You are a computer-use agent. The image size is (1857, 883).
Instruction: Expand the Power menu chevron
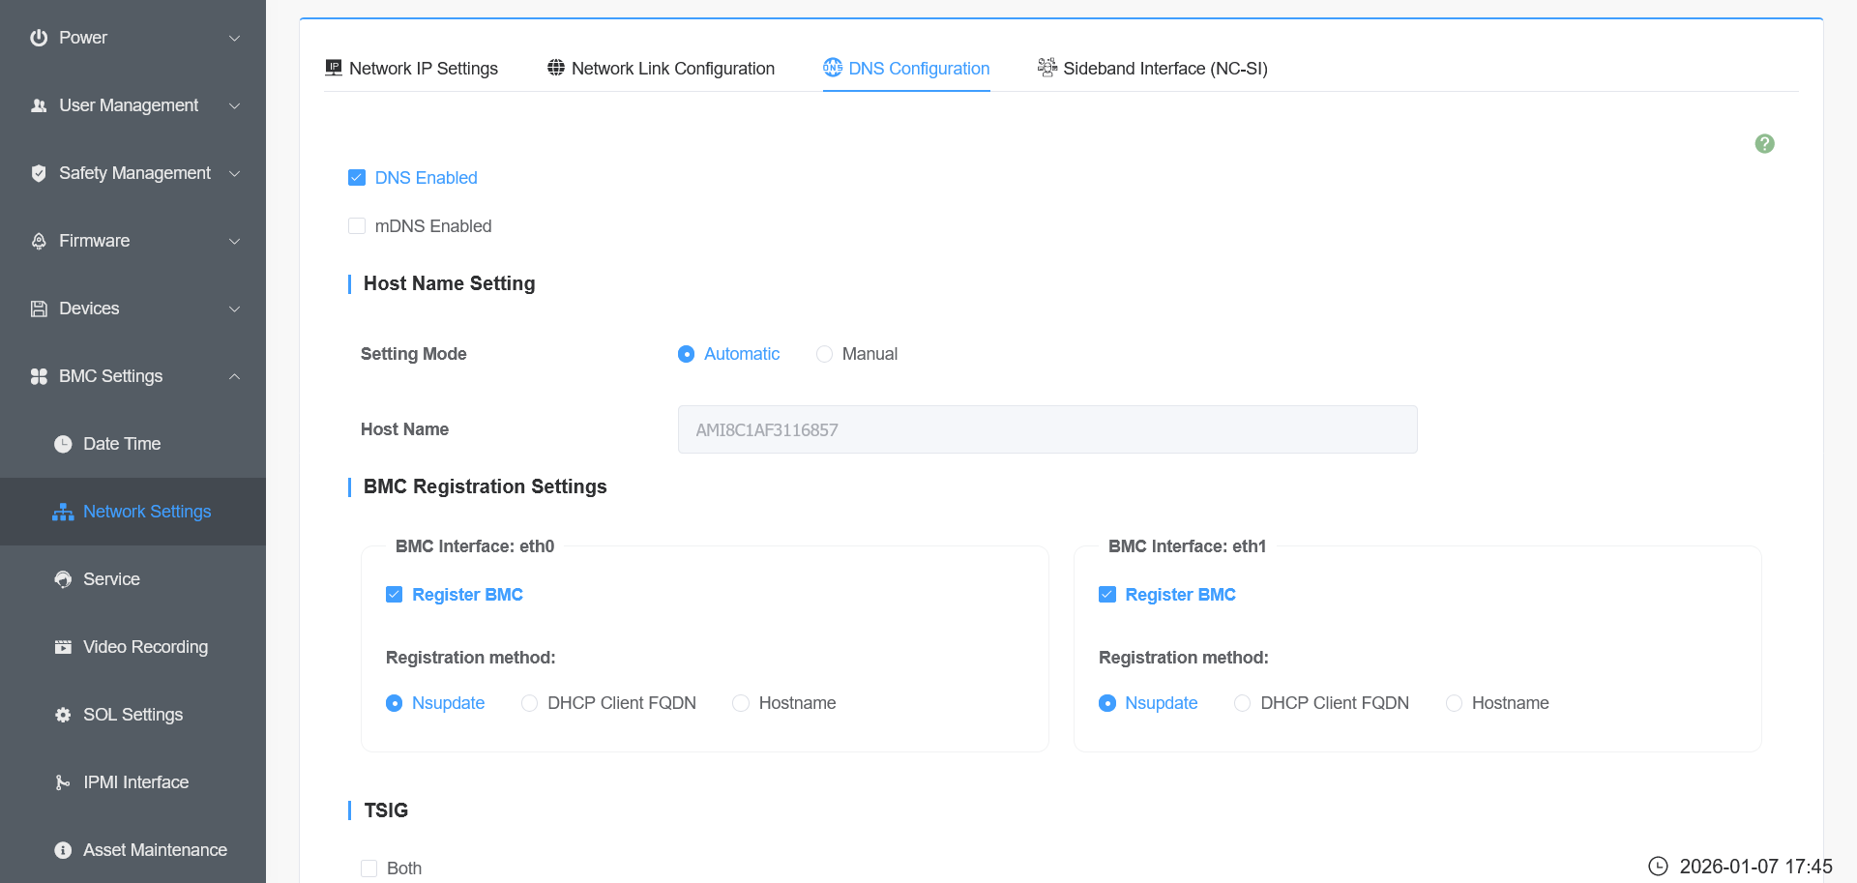pos(234,38)
